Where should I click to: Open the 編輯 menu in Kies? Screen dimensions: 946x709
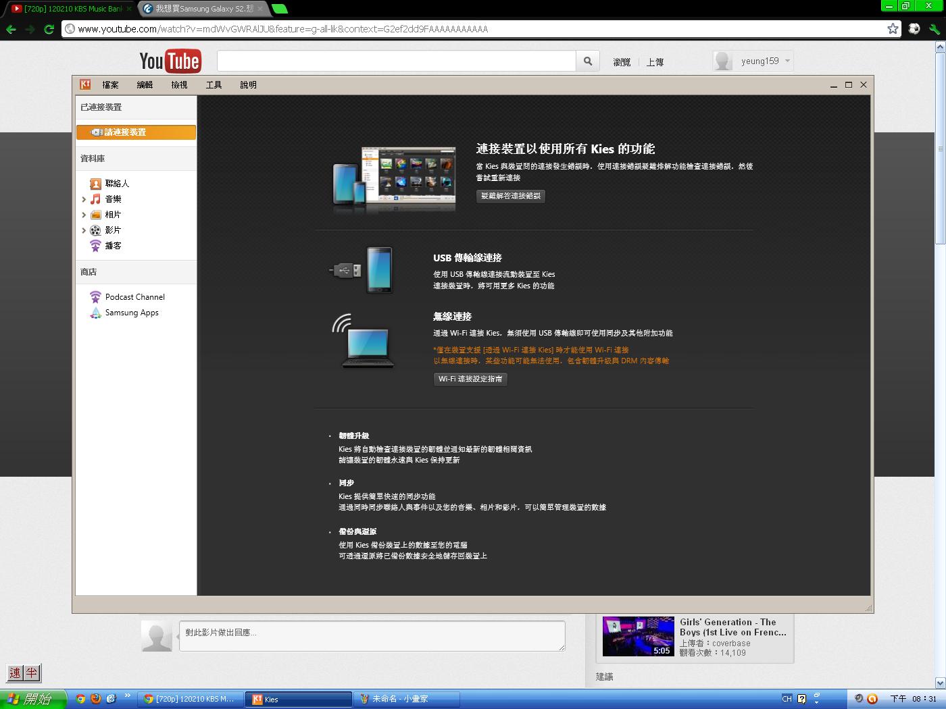tap(145, 85)
